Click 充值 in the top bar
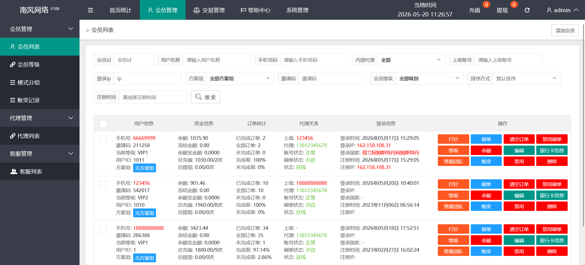This screenshot has width=585, height=265. 474,10
